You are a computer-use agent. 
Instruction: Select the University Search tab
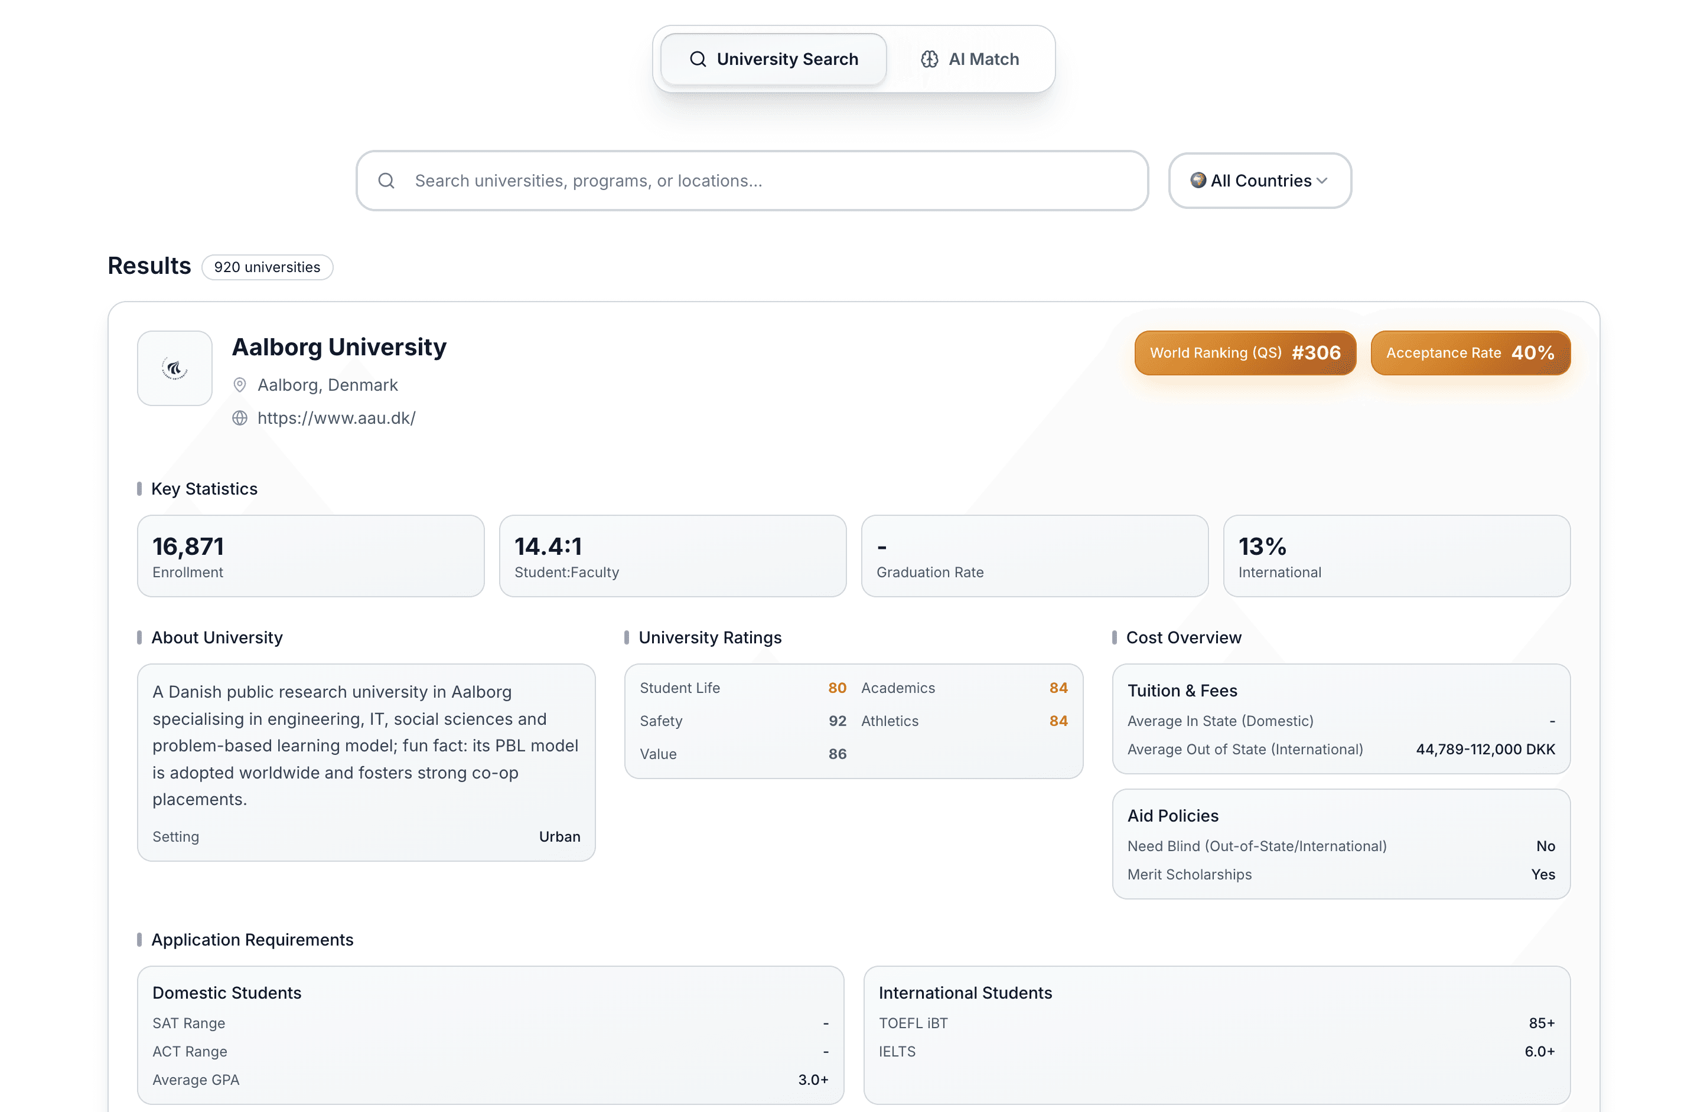pyautogui.click(x=773, y=60)
